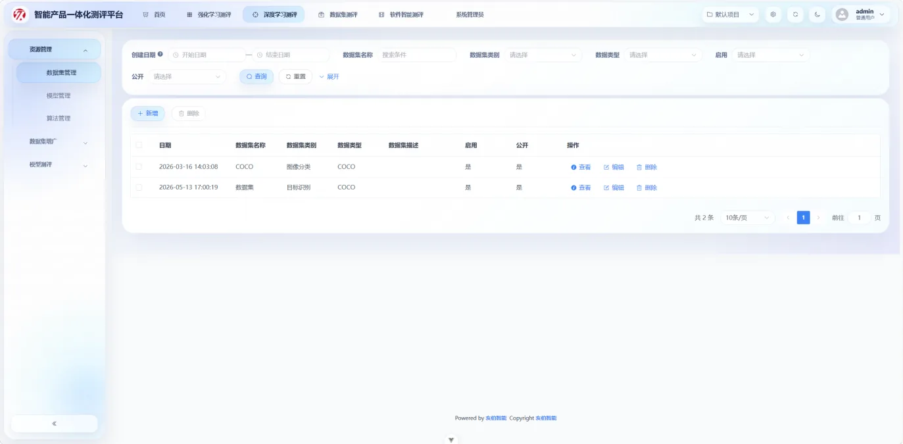Open the 系统管理员 menu item
Screen dimensions: 903x444
pyautogui.click(x=470, y=14)
